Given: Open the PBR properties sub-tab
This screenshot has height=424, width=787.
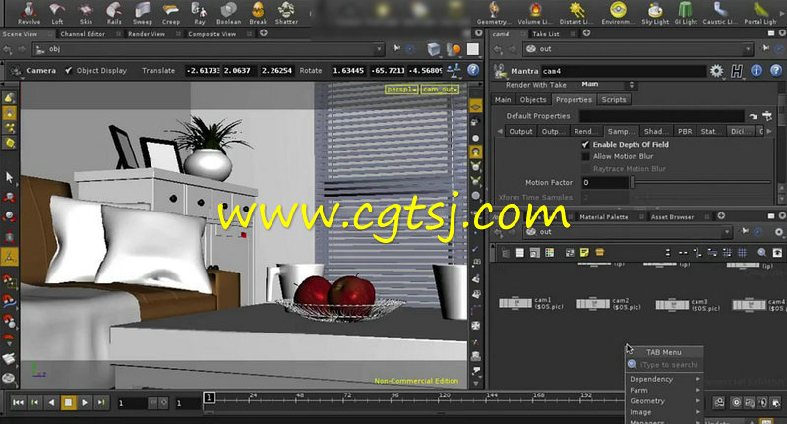Looking at the screenshot, I should (x=685, y=131).
